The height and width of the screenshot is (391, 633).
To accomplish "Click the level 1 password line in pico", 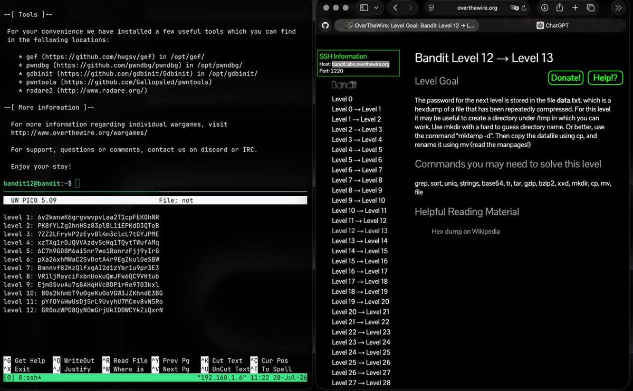I will [81, 217].
